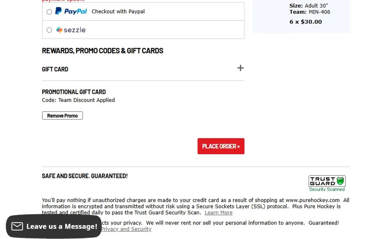Click the blue PayPal 'P' icon
Screen dimensions: 392x239
click(59, 11)
